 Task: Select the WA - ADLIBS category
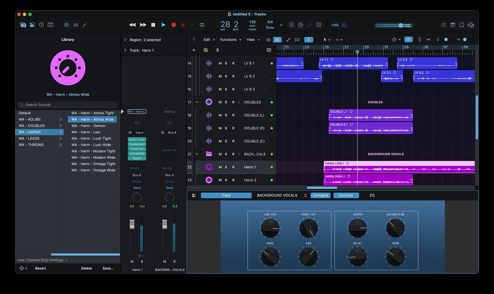pos(39,119)
